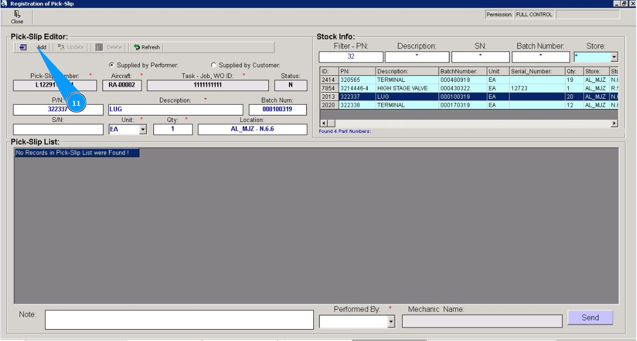Image resolution: width=637 pixels, height=341 pixels.
Task: Choose Supplied by Customer option
Action: [x=213, y=65]
